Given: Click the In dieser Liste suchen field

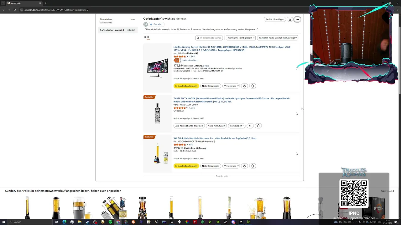Looking at the screenshot, I should [209, 38].
